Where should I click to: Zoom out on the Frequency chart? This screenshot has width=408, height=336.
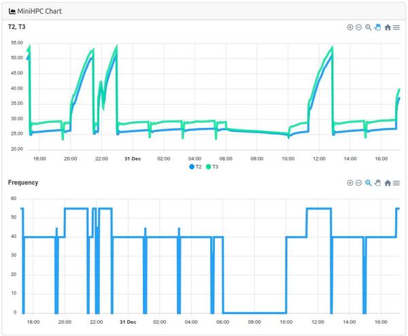click(359, 183)
